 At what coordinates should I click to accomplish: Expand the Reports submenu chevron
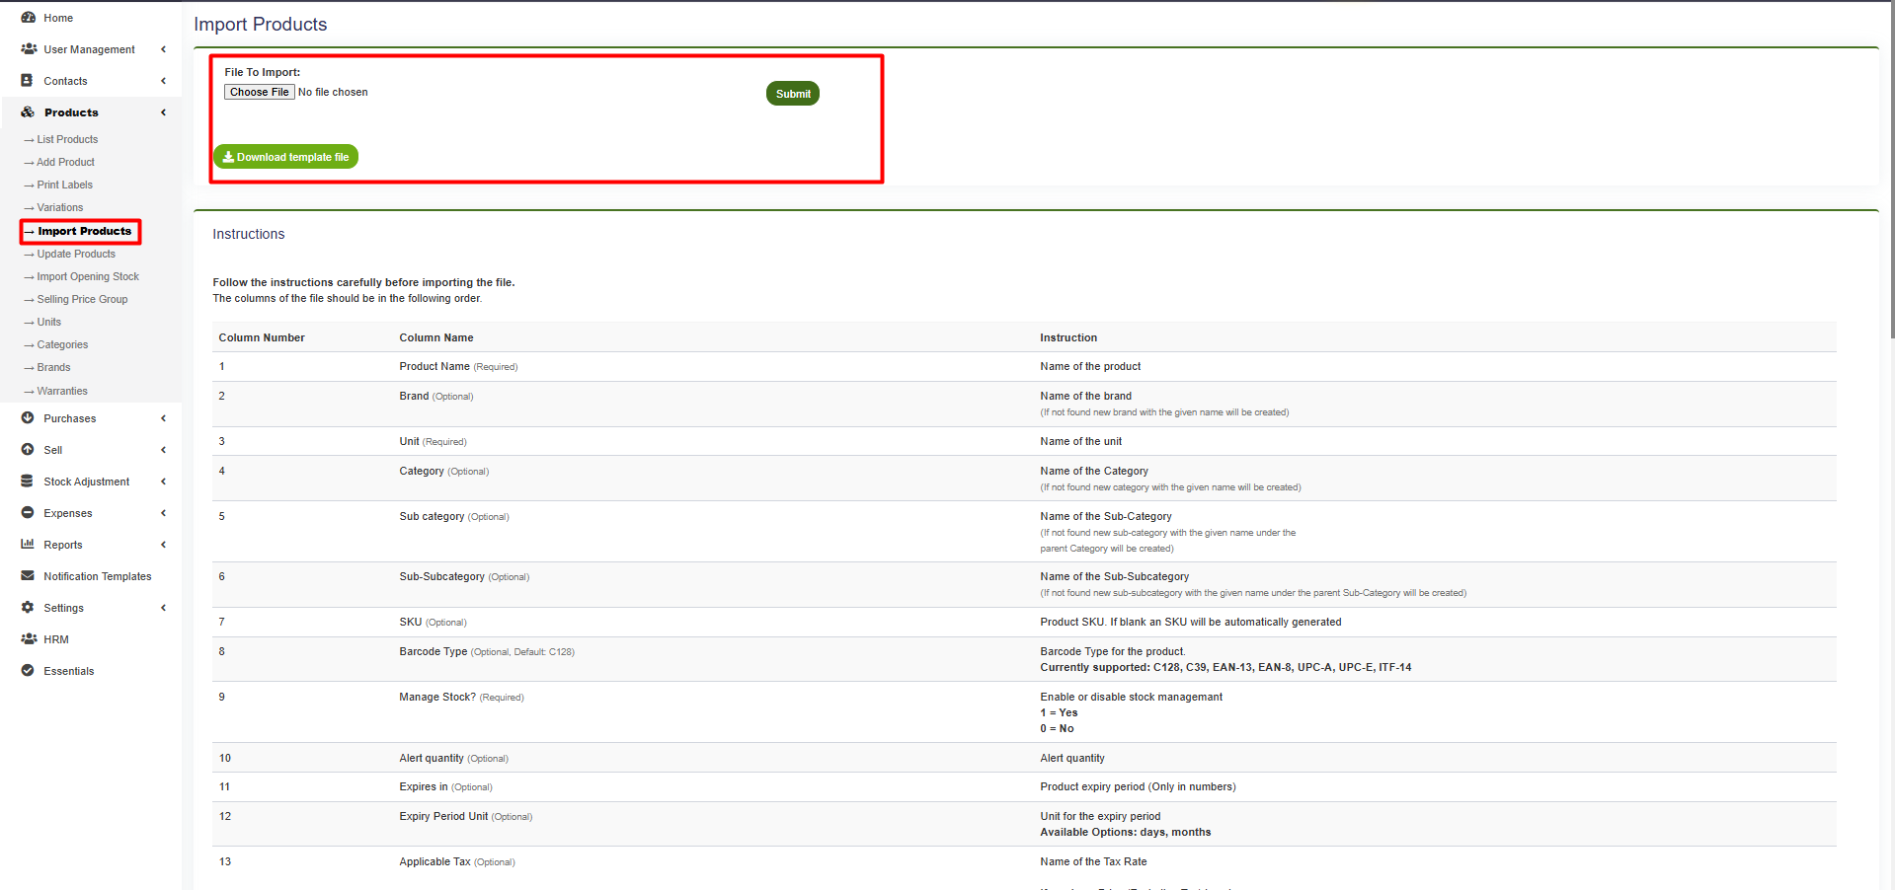(x=163, y=545)
